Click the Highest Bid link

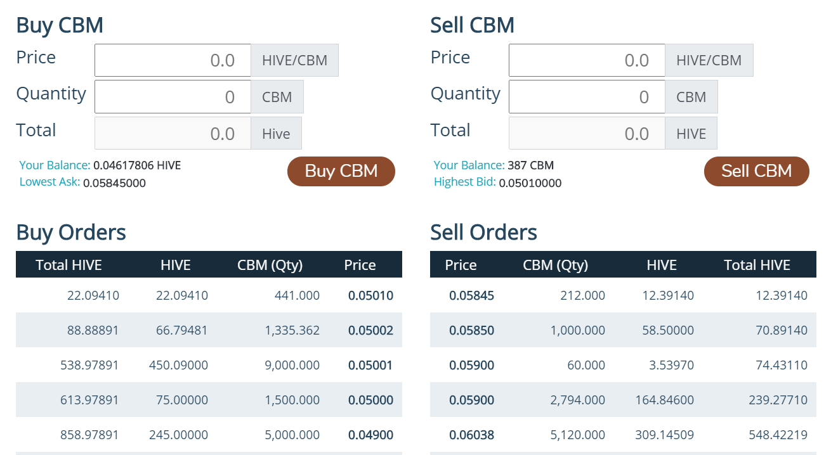point(465,182)
